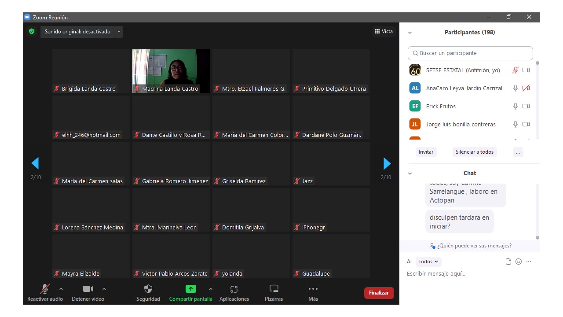Open the emoji picker in chat
Viewport: 563px width, 317px height.
coord(519,262)
